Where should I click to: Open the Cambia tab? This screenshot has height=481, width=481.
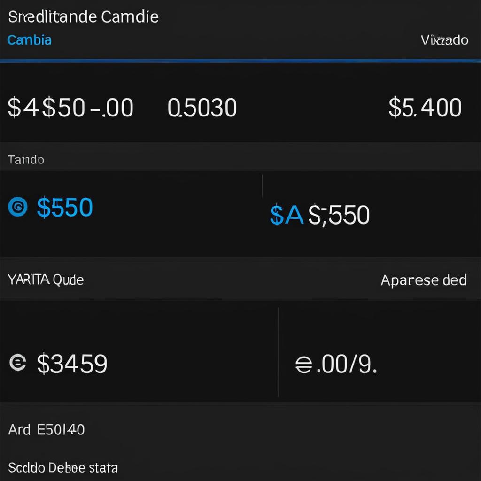[29, 40]
